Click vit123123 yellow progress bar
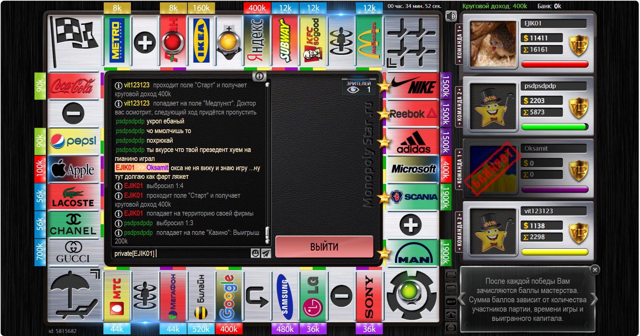The height and width of the screenshot is (336, 640). coord(555,252)
